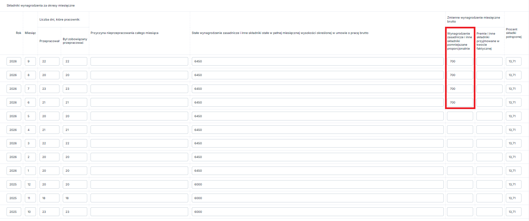Screen dimensions: 529x221
Task: Click the year field 2025 in month 12 row
Action: click(14, 184)
